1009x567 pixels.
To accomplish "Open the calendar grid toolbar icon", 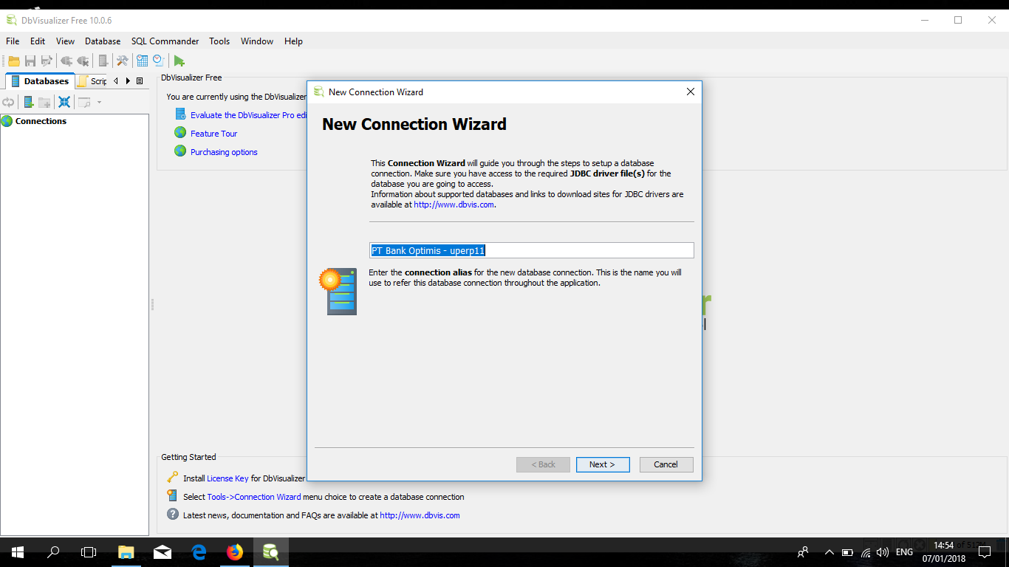I will coord(142,61).
